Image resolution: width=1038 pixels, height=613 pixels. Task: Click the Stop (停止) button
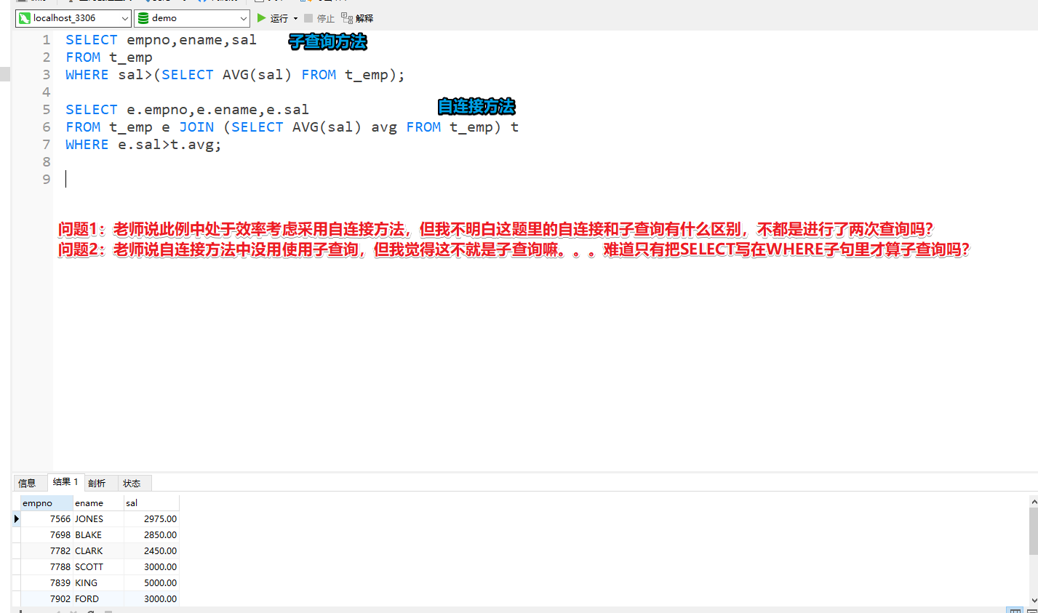(x=319, y=18)
